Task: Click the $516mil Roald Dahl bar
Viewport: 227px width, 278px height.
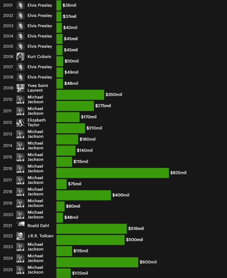Action: [91, 229]
